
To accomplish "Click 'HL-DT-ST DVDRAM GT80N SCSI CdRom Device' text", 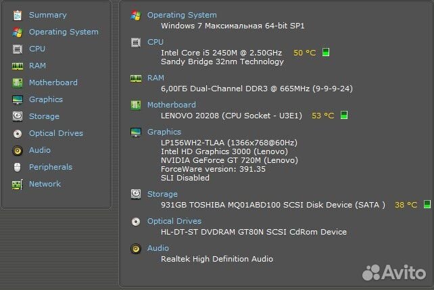I will click(x=254, y=232).
